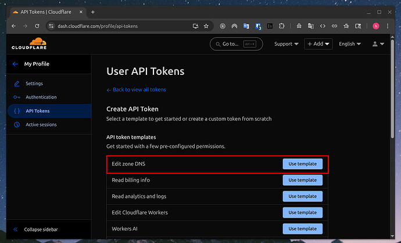
Task: Click the Authentication key icon
Action: click(17, 97)
